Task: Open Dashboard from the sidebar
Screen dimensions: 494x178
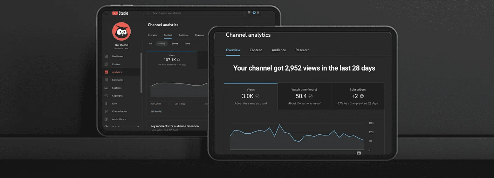Action: coord(117,56)
